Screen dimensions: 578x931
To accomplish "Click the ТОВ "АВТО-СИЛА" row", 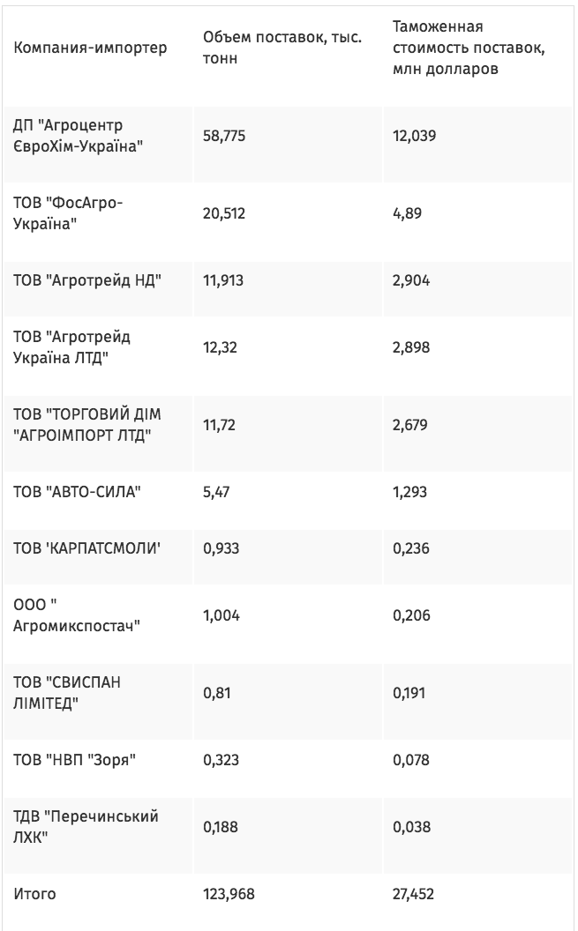I will coord(288,492).
